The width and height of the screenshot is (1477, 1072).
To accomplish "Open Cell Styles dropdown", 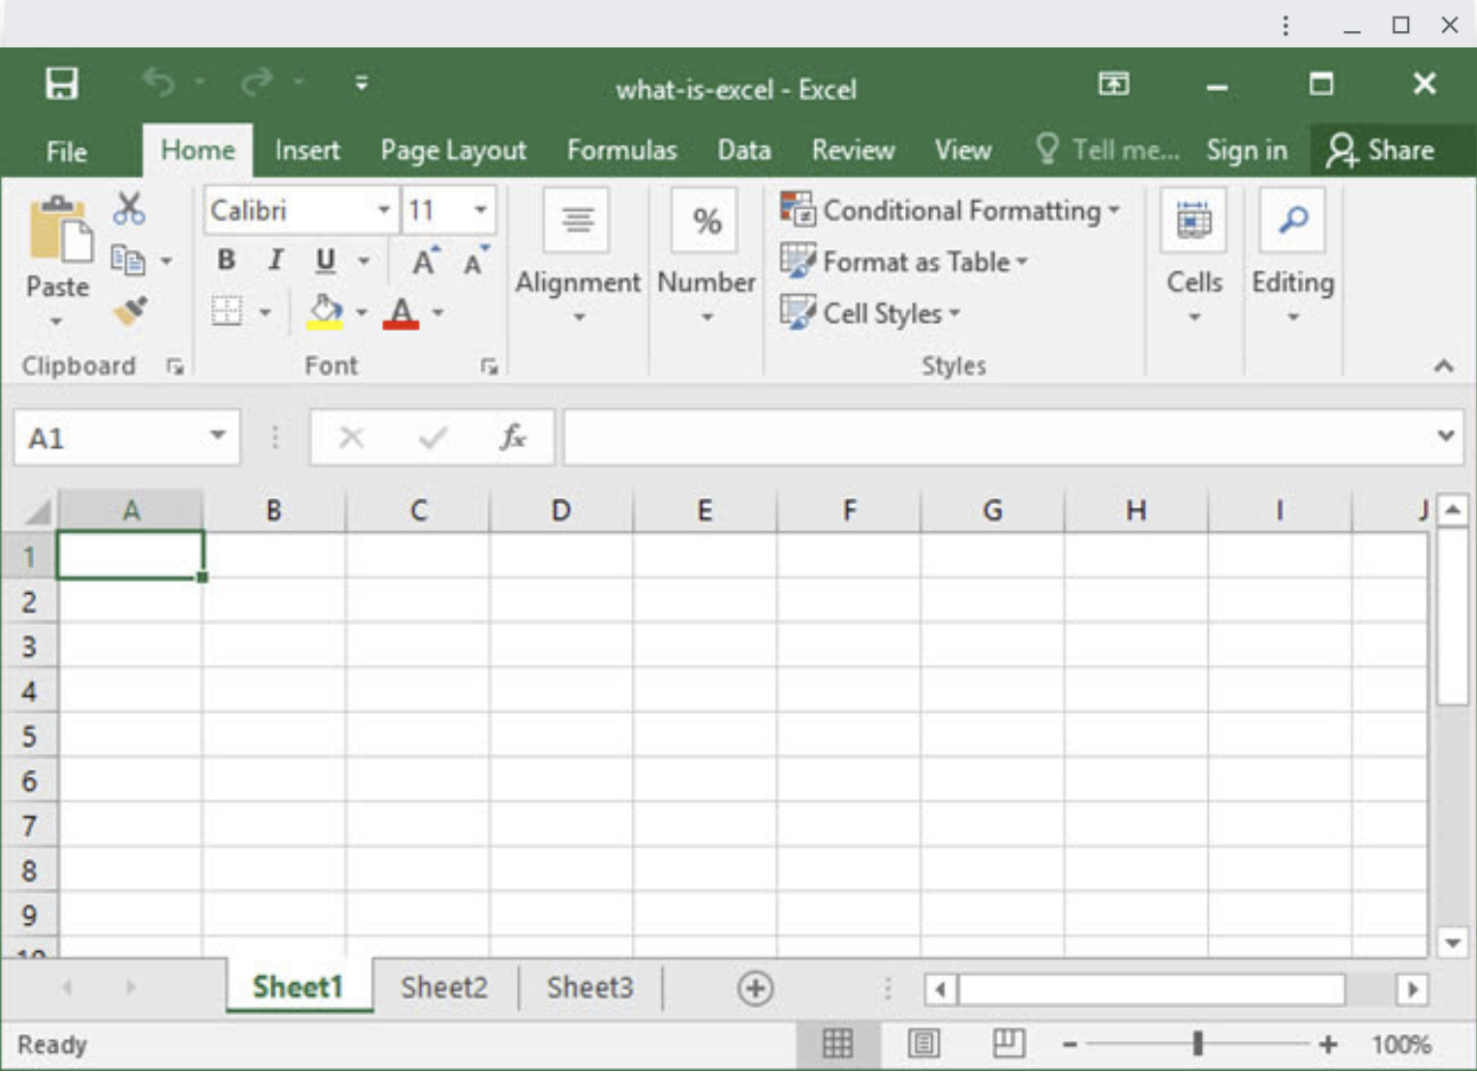I will (870, 313).
